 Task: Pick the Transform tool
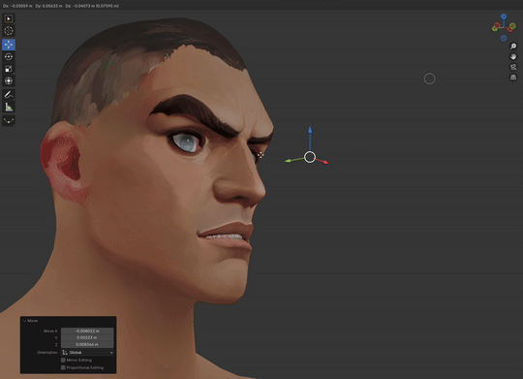pyautogui.click(x=9, y=81)
